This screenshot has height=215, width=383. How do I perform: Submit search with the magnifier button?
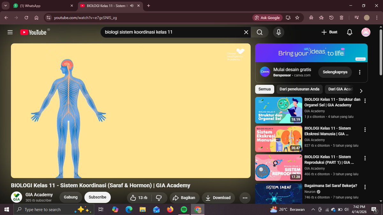pos(259,32)
